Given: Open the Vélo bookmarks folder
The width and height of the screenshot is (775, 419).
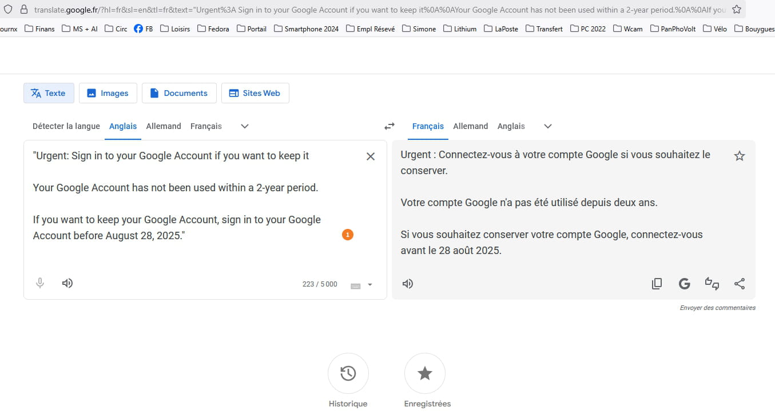Looking at the screenshot, I should (x=715, y=29).
